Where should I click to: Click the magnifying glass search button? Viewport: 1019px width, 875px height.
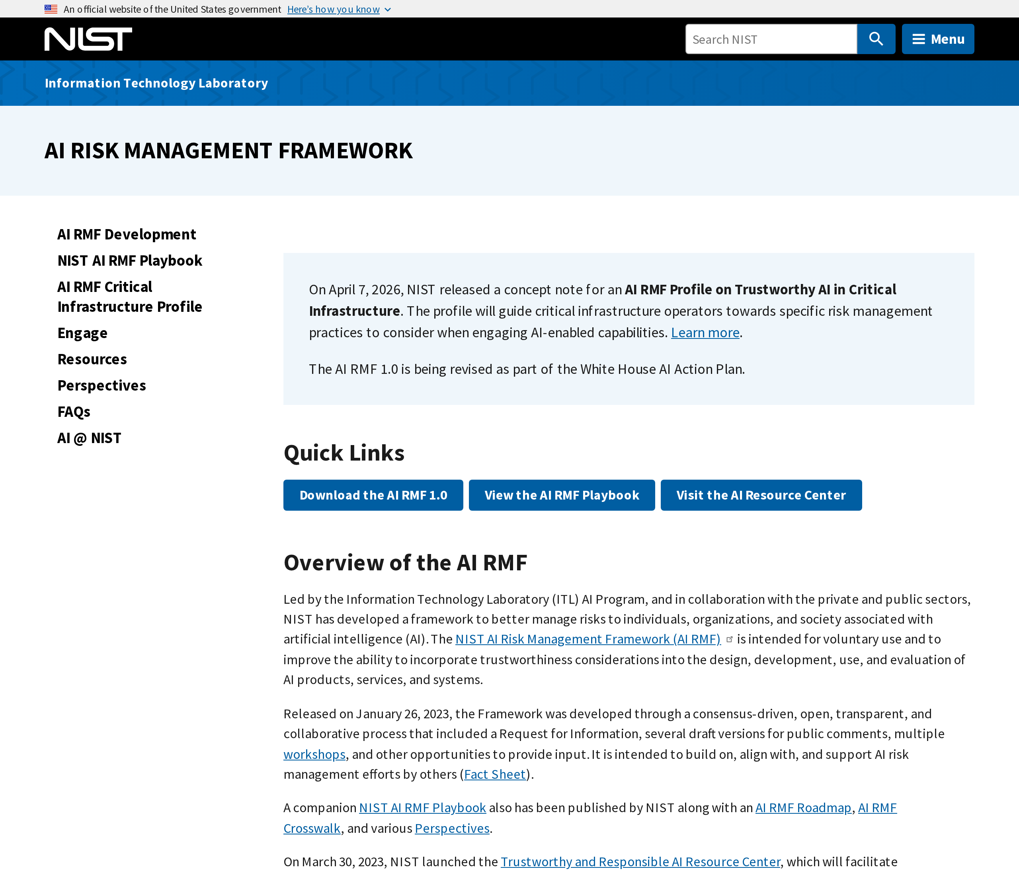point(876,39)
